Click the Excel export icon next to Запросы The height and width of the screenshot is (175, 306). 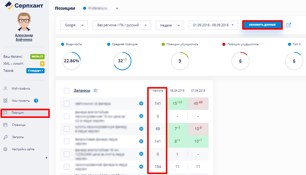[96, 91]
